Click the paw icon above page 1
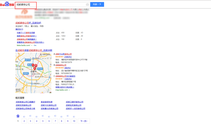Viewport: 211px width, 126px height. [x=18, y=116]
